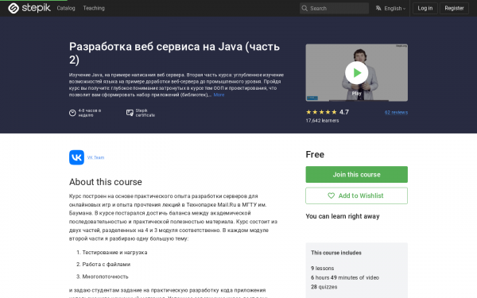Click the 17,642 learners text
477x298 pixels.
tap(322, 121)
